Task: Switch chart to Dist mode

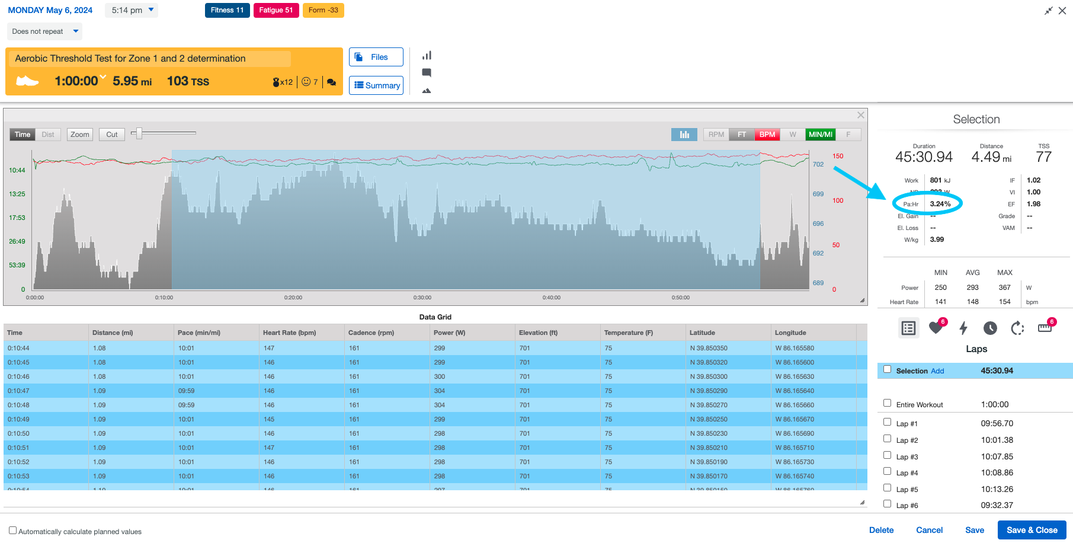Action: click(x=48, y=134)
